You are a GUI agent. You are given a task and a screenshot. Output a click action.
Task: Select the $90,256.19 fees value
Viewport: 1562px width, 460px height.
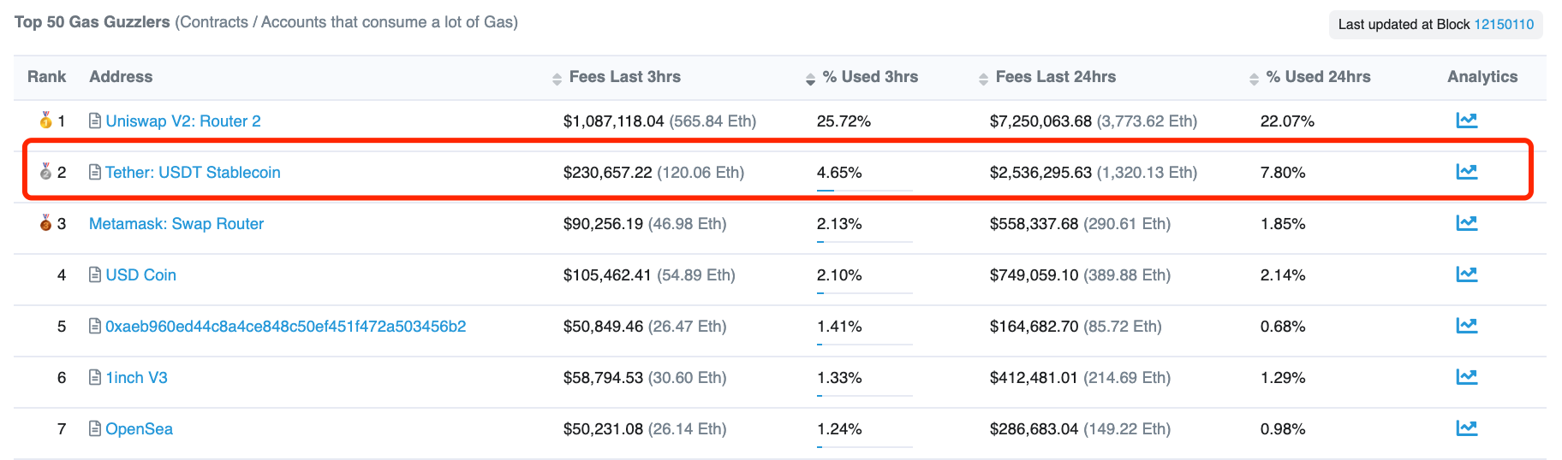coord(603,224)
